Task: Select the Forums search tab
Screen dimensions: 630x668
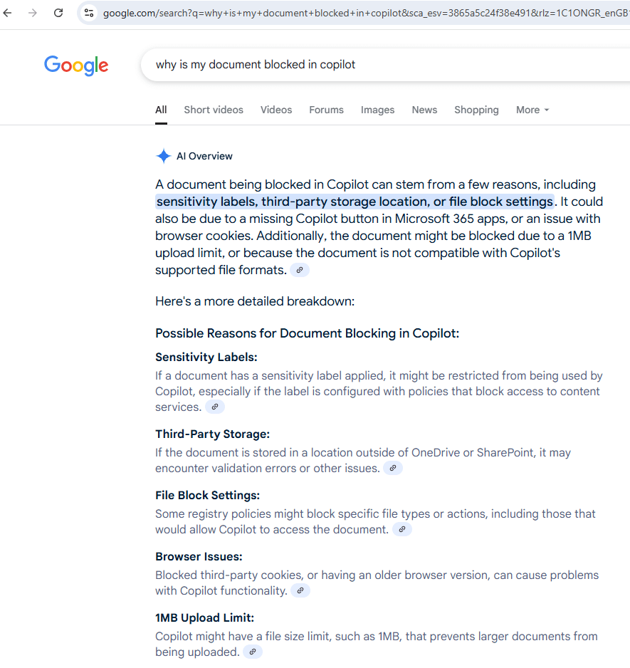Action: tap(326, 110)
